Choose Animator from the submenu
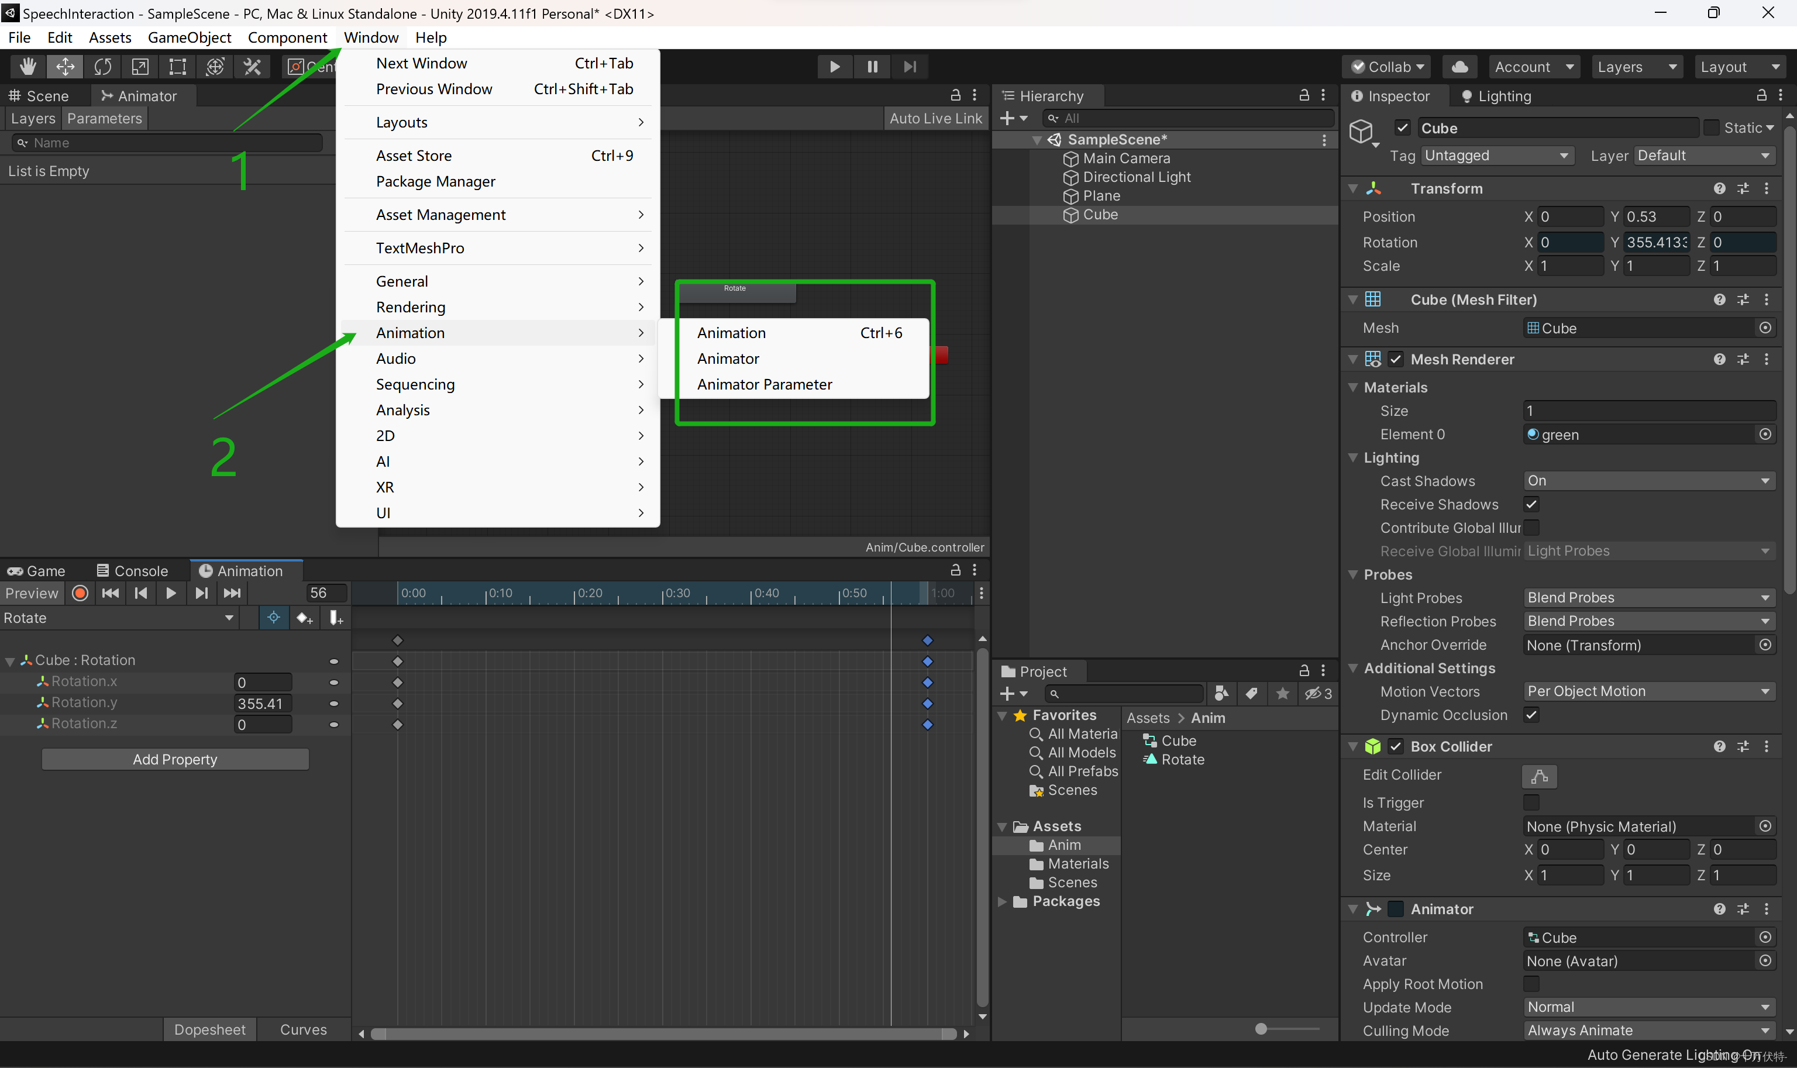This screenshot has width=1797, height=1068. click(728, 359)
